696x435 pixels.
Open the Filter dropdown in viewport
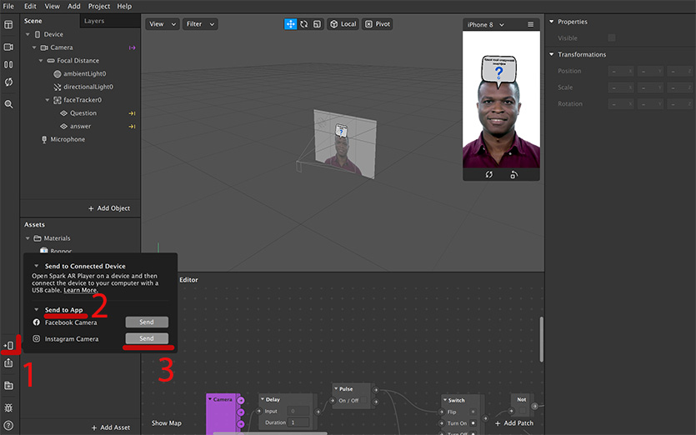coord(201,24)
